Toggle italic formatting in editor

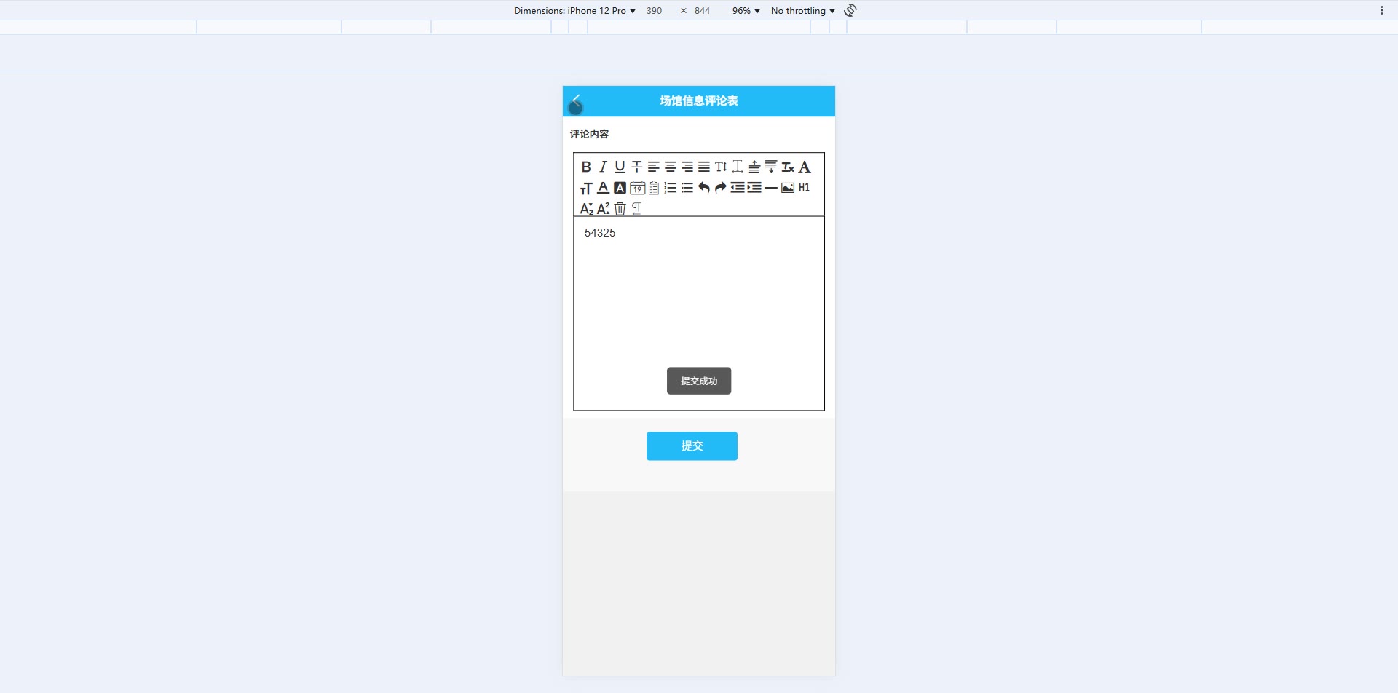(x=603, y=167)
